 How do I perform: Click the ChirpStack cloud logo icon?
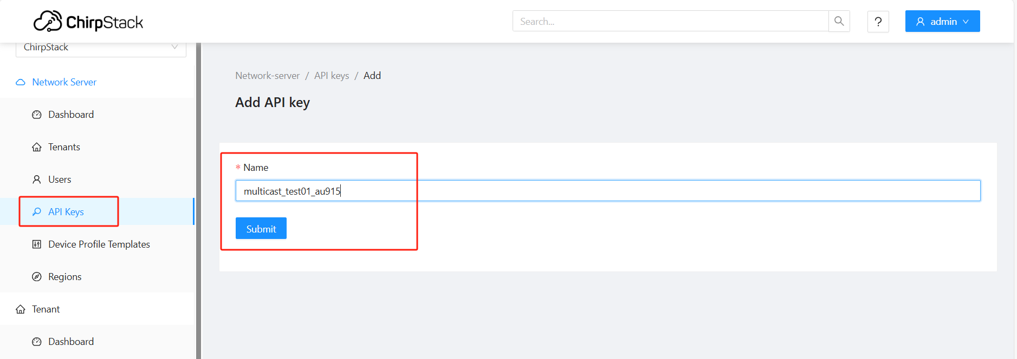48,22
